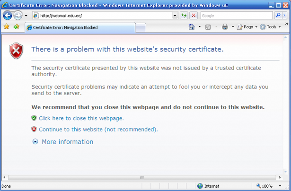Click red shield beside Continue link
Screen dimensions: 291x191
[34, 129]
